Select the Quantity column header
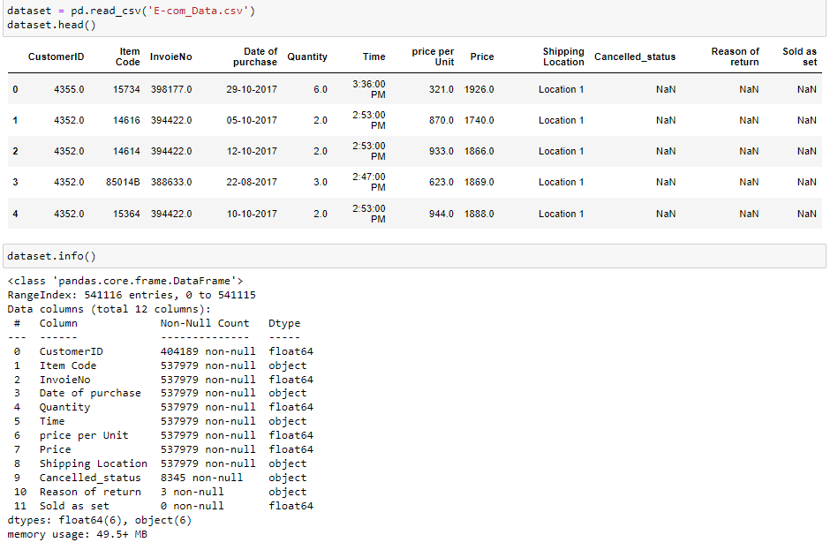The width and height of the screenshot is (838, 550). pos(307,57)
